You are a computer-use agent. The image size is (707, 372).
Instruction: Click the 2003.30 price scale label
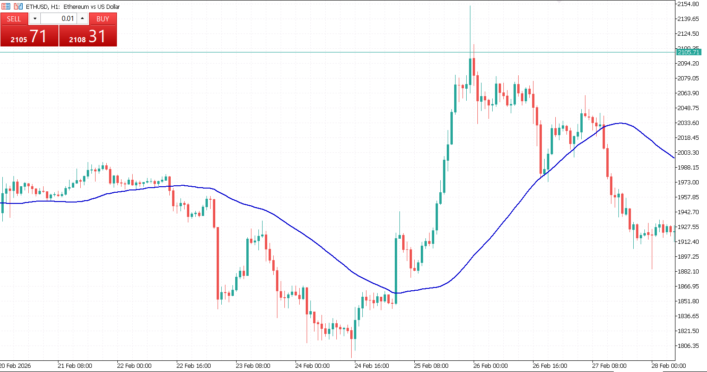[x=688, y=152]
